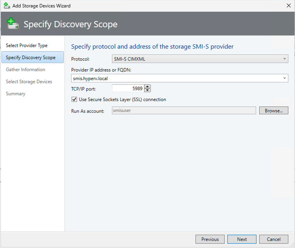Toggle Use Secure Sockets Layer checkbox
The width and height of the screenshot is (295, 248).
(x=74, y=100)
